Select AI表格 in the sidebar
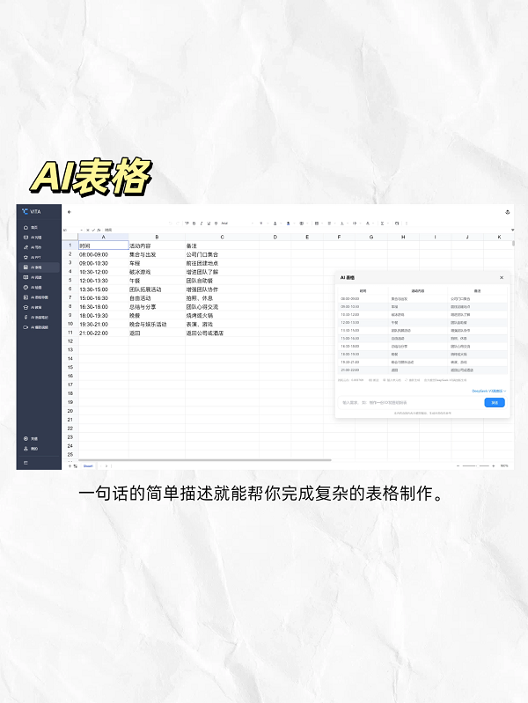Viewport: 528px width, 703px height. [x=38, y=267]
